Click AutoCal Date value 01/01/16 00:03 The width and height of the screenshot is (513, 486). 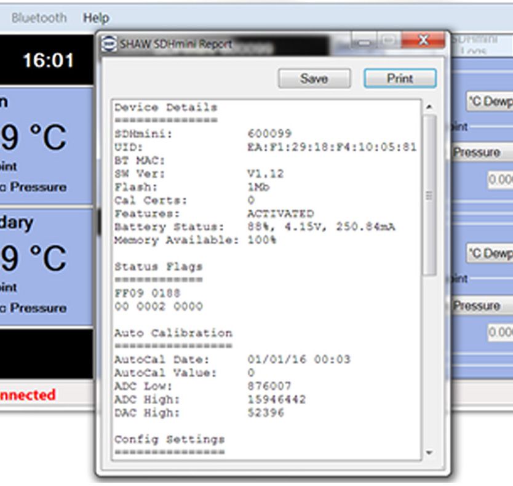pos(299,359)
